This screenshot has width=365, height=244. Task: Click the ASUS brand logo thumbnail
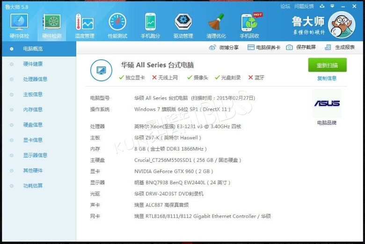327,103
